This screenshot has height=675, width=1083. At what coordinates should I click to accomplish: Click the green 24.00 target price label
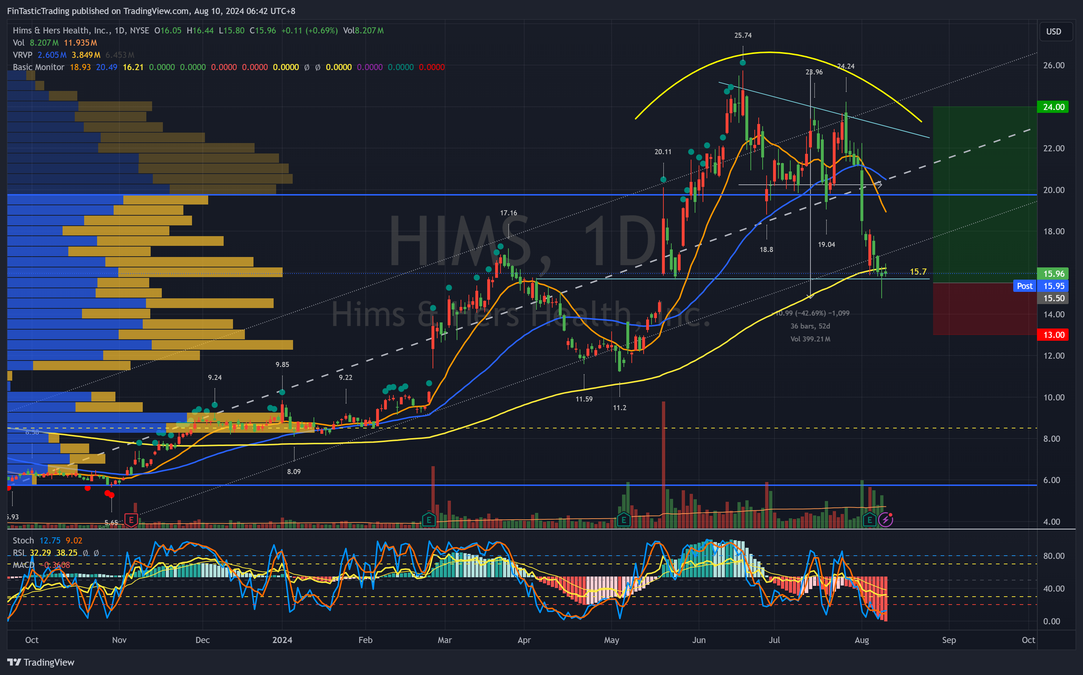(1053, 107)
